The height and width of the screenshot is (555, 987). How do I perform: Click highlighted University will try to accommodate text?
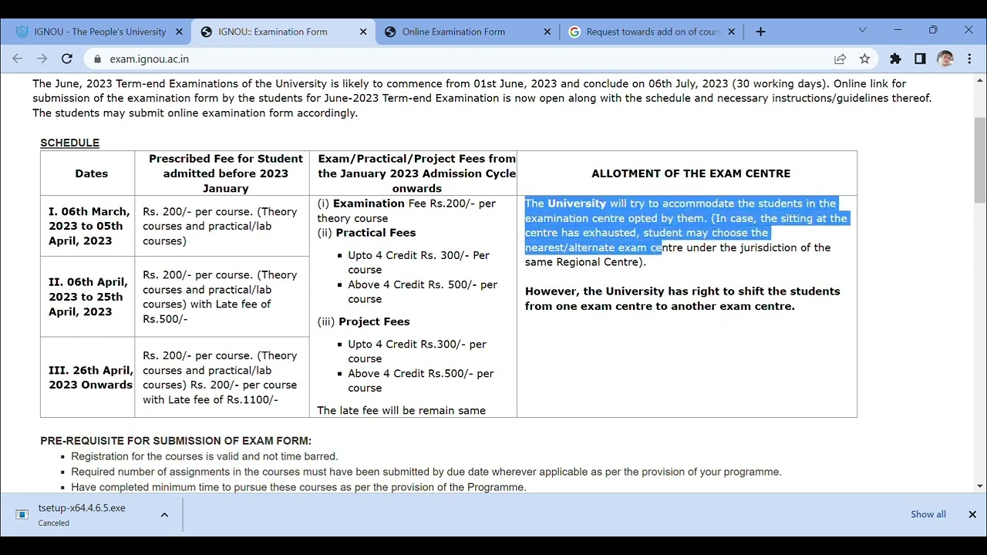click(686, 225)
